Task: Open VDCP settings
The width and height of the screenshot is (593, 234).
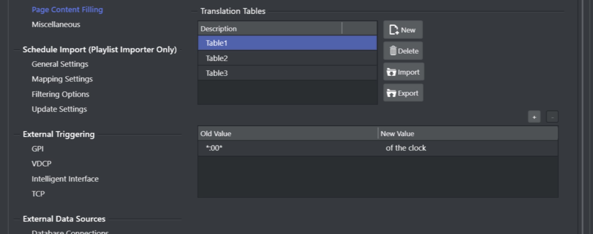Action: click(41, 164)
